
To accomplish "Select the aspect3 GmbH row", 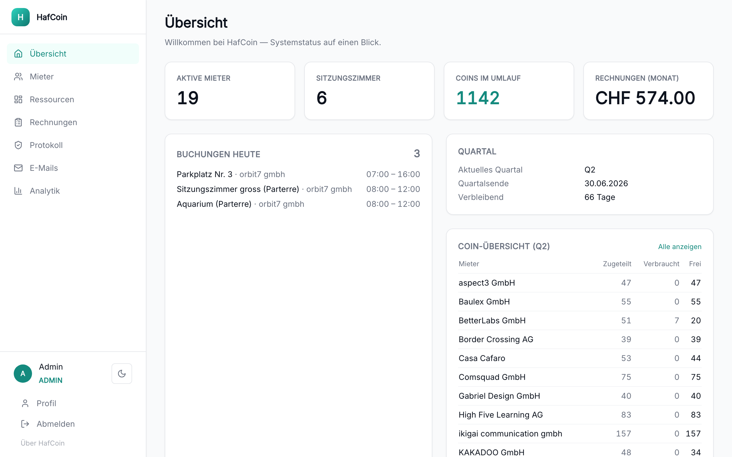I will pyautogui.click(x=580, y=283).
